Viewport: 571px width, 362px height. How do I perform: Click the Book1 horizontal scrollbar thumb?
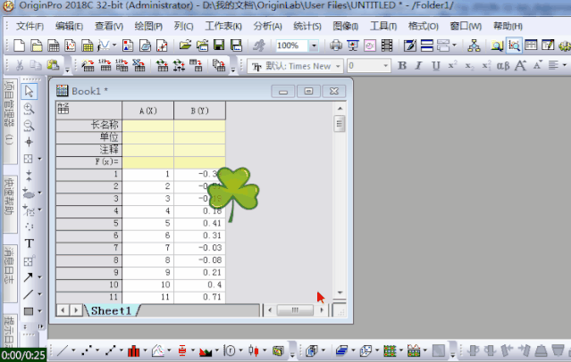[295, 310]
